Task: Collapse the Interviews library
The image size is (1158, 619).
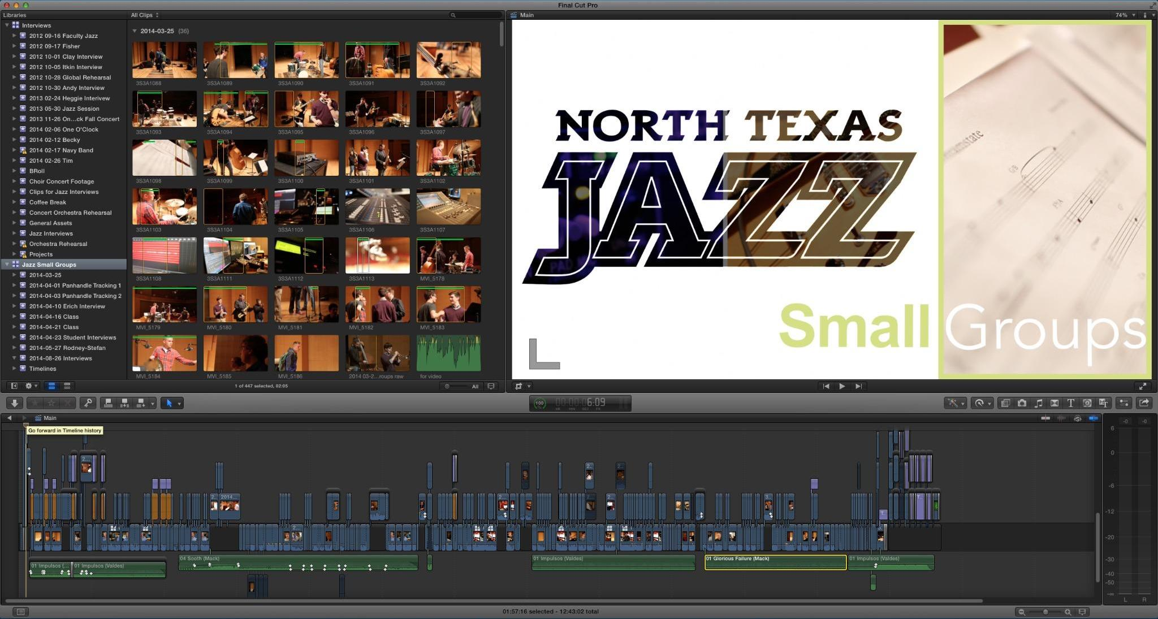Action: click(x=7, y=25)
